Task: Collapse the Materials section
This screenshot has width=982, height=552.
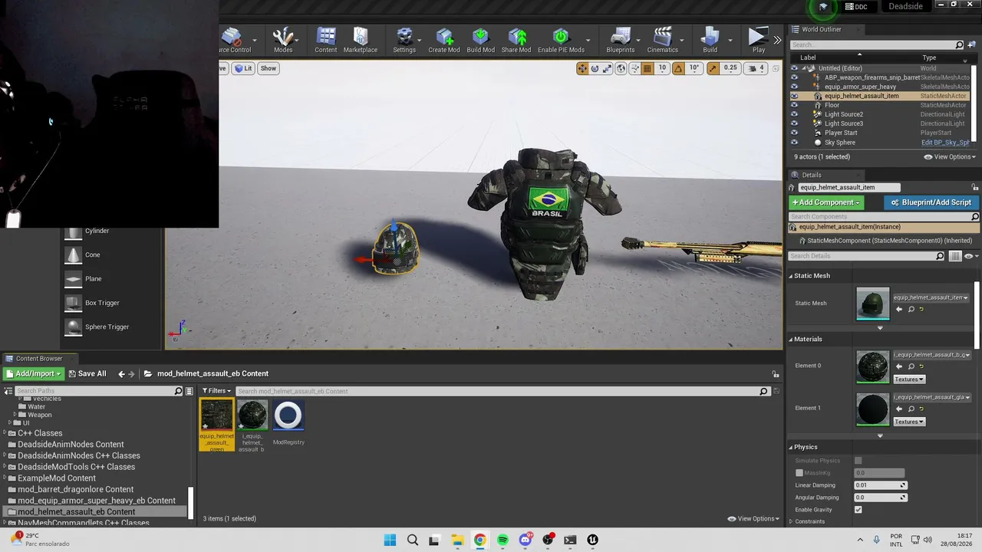Action: coord(792,340)
